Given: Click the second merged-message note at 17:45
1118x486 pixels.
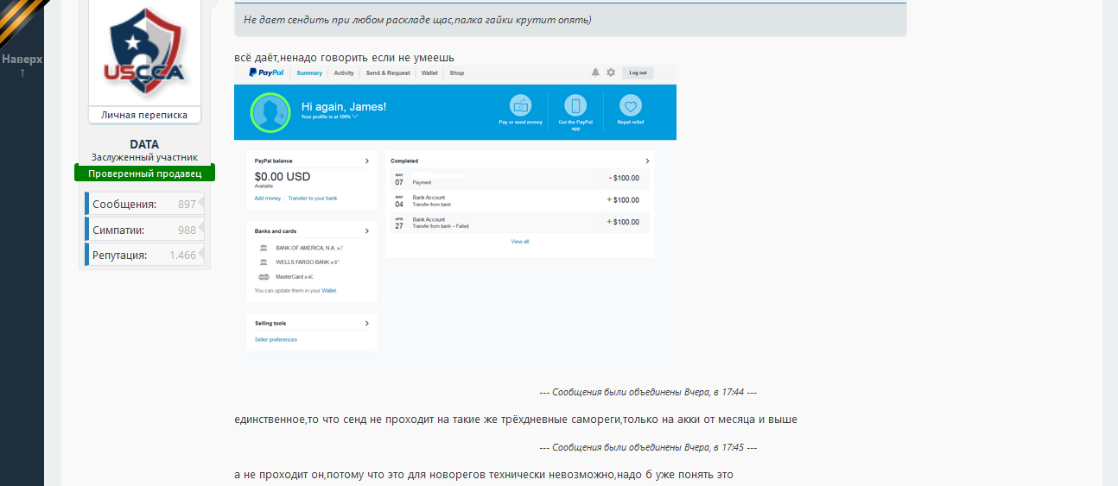Looking at the screenshot, I should click(x=648, y=447).
